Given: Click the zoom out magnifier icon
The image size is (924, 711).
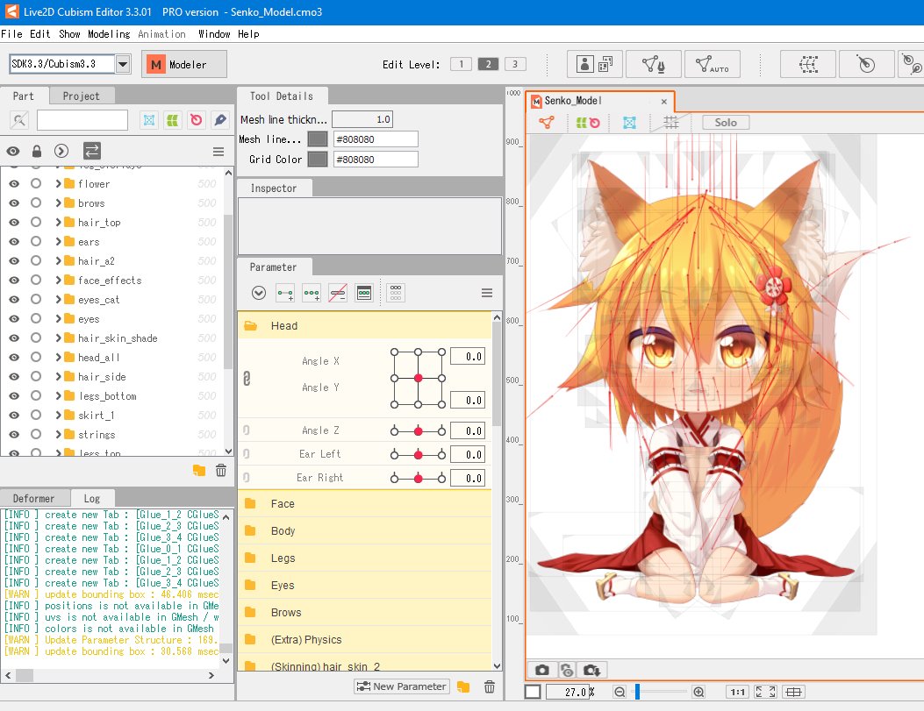Looking at the screenshot, I should 620,693.
